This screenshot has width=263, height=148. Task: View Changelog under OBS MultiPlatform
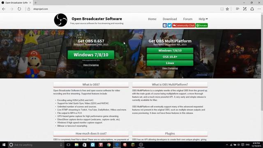170,68
